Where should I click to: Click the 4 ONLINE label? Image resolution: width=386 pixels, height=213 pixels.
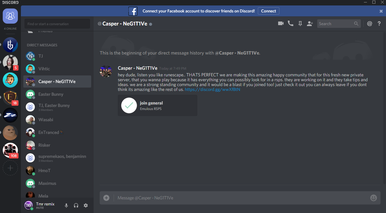pyautogui.click(x=10, y=29)
